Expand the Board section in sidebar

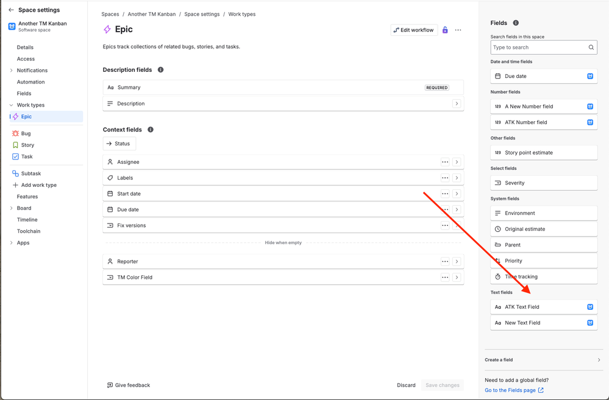coord(11,208)
